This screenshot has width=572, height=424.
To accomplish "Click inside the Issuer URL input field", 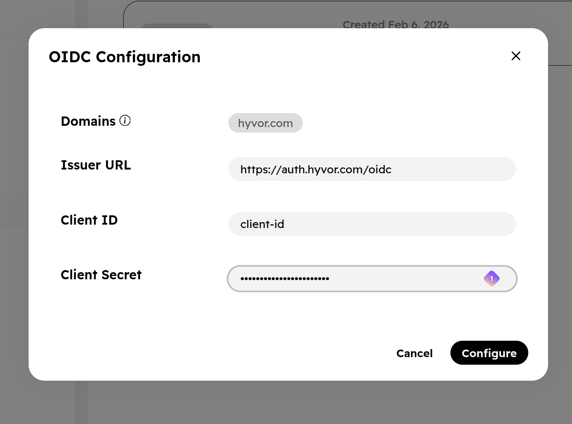I will pos(372,169).
